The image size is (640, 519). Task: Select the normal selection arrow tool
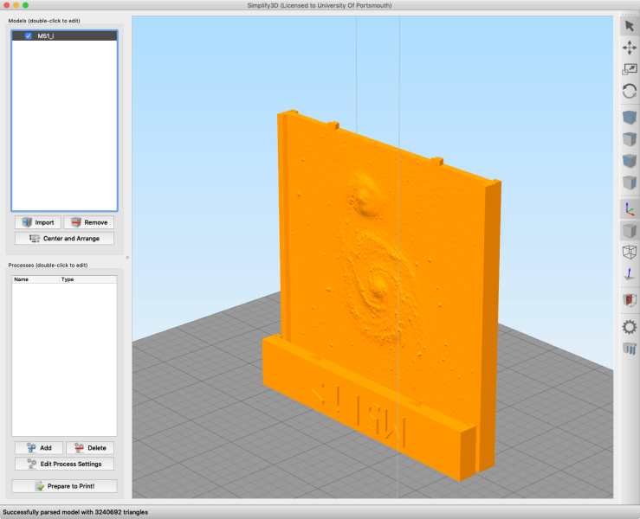pos(629,26)
